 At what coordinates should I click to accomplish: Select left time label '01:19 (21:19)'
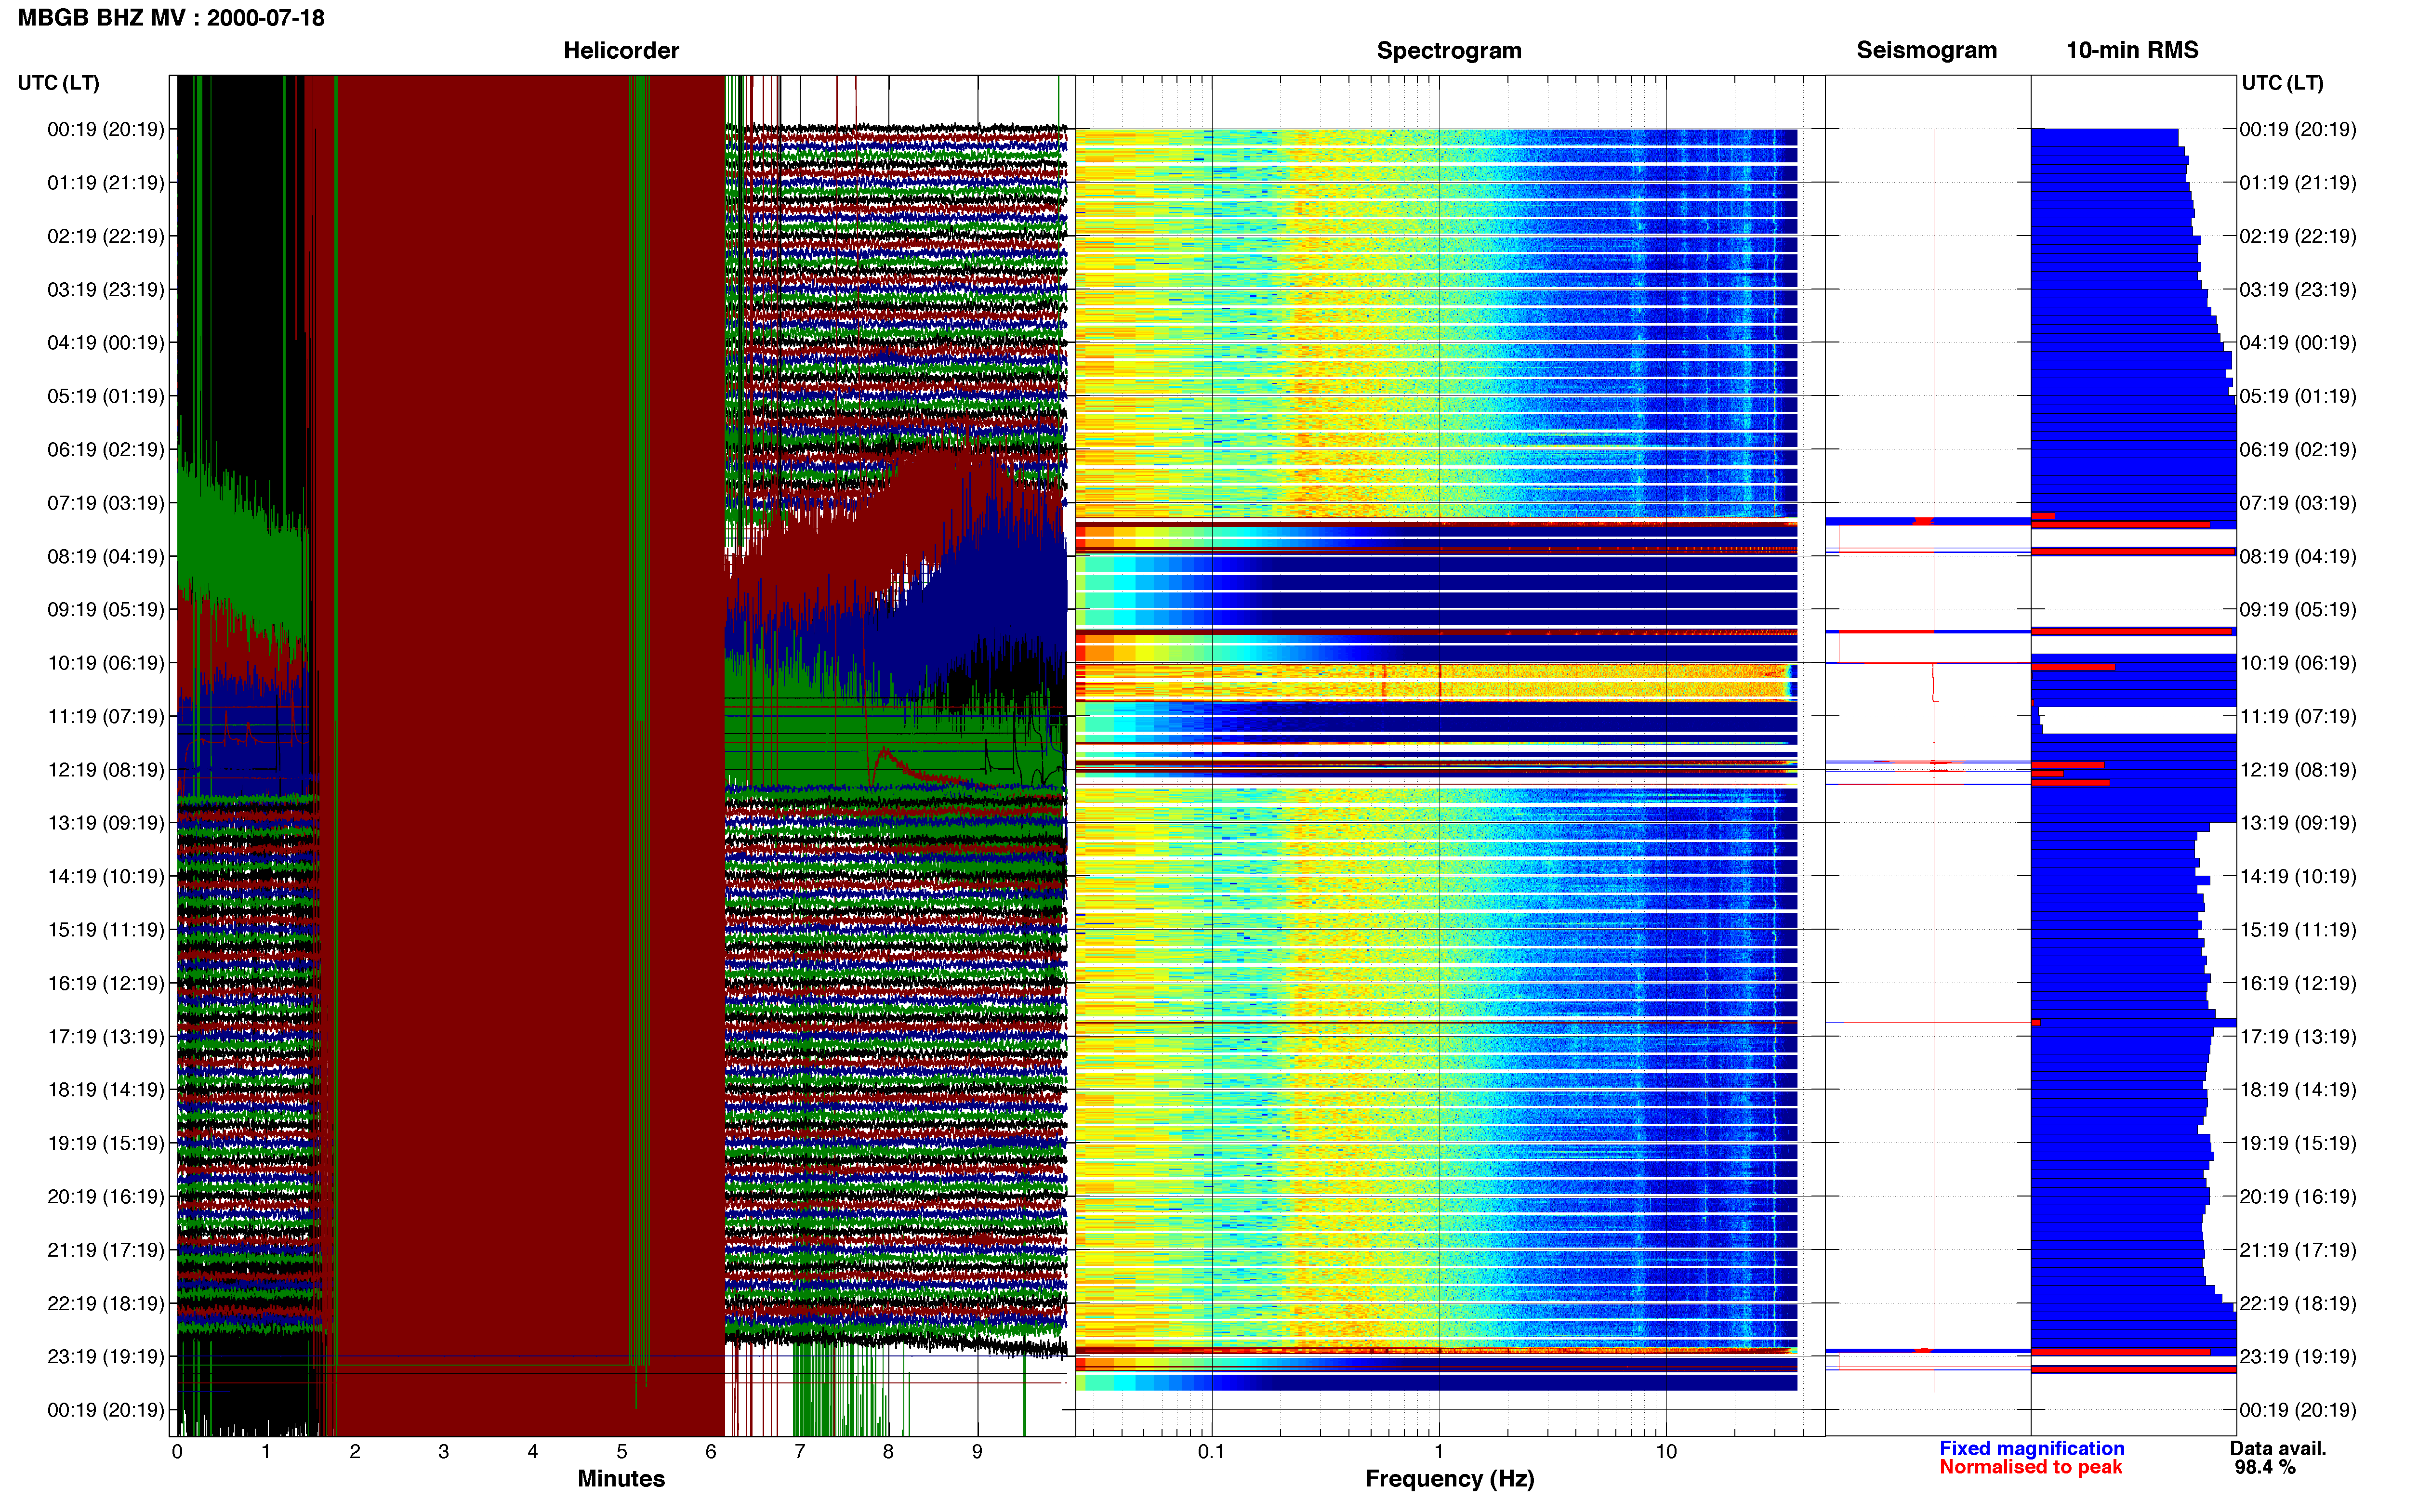tap(106, 183)
